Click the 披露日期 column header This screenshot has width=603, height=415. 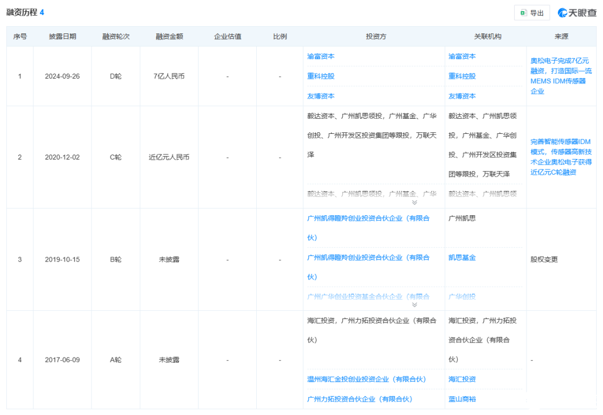click(x=63, y=37)
